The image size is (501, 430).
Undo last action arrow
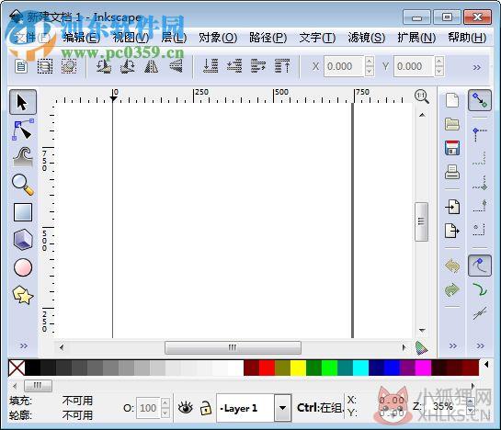pos(452,266)
